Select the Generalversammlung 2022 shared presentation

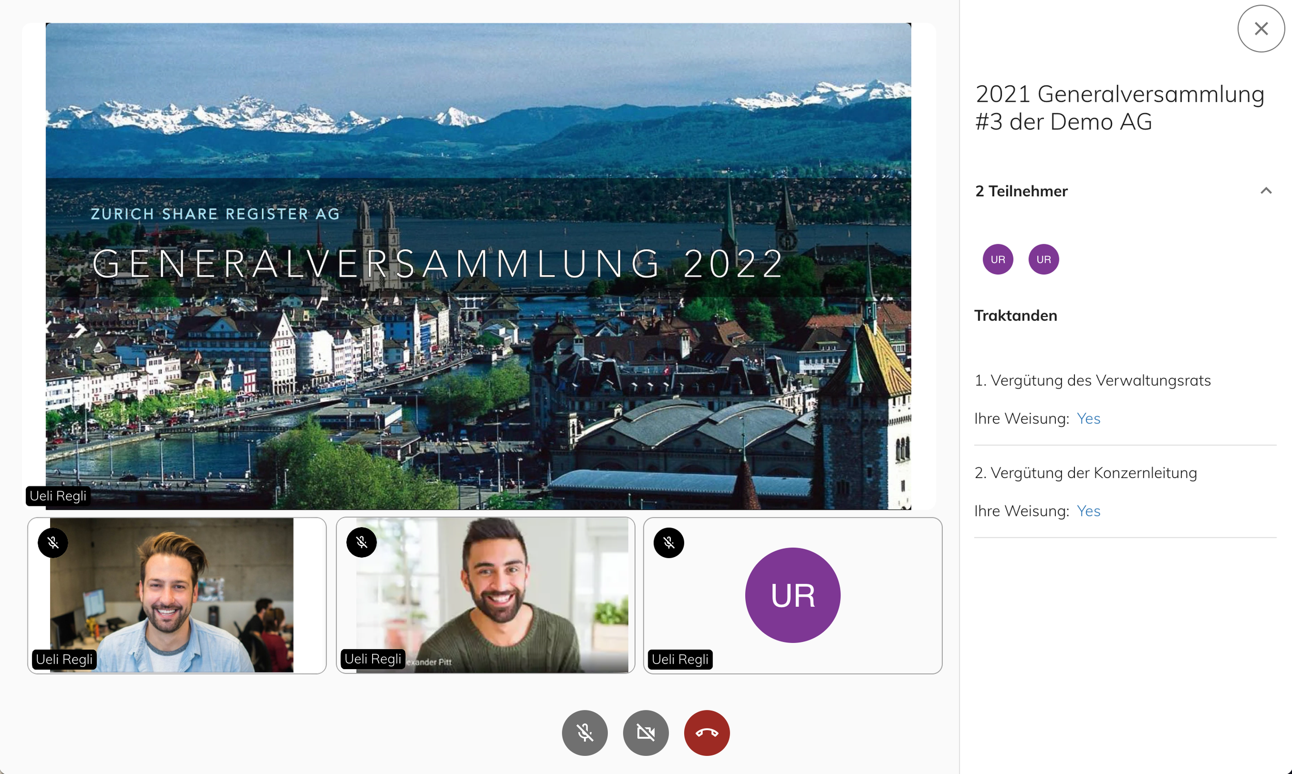[478, 266]
